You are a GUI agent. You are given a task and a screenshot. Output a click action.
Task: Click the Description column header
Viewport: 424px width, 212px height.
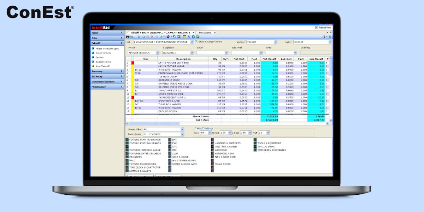[x=183, y=59]
